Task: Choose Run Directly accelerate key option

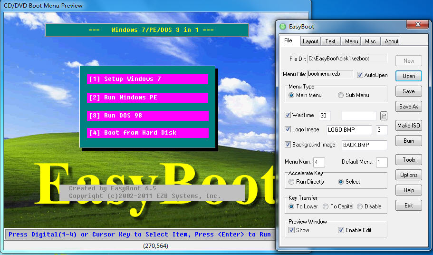Action: point(292,182)
